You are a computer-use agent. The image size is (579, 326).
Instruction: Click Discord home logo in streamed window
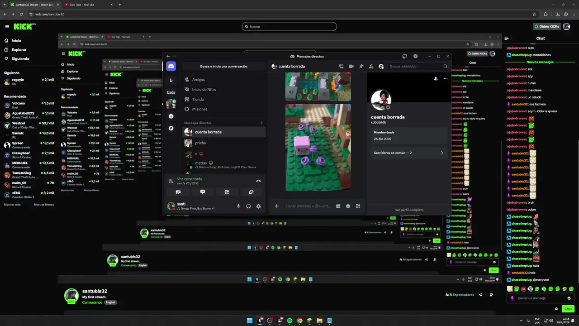coord(171,66)
